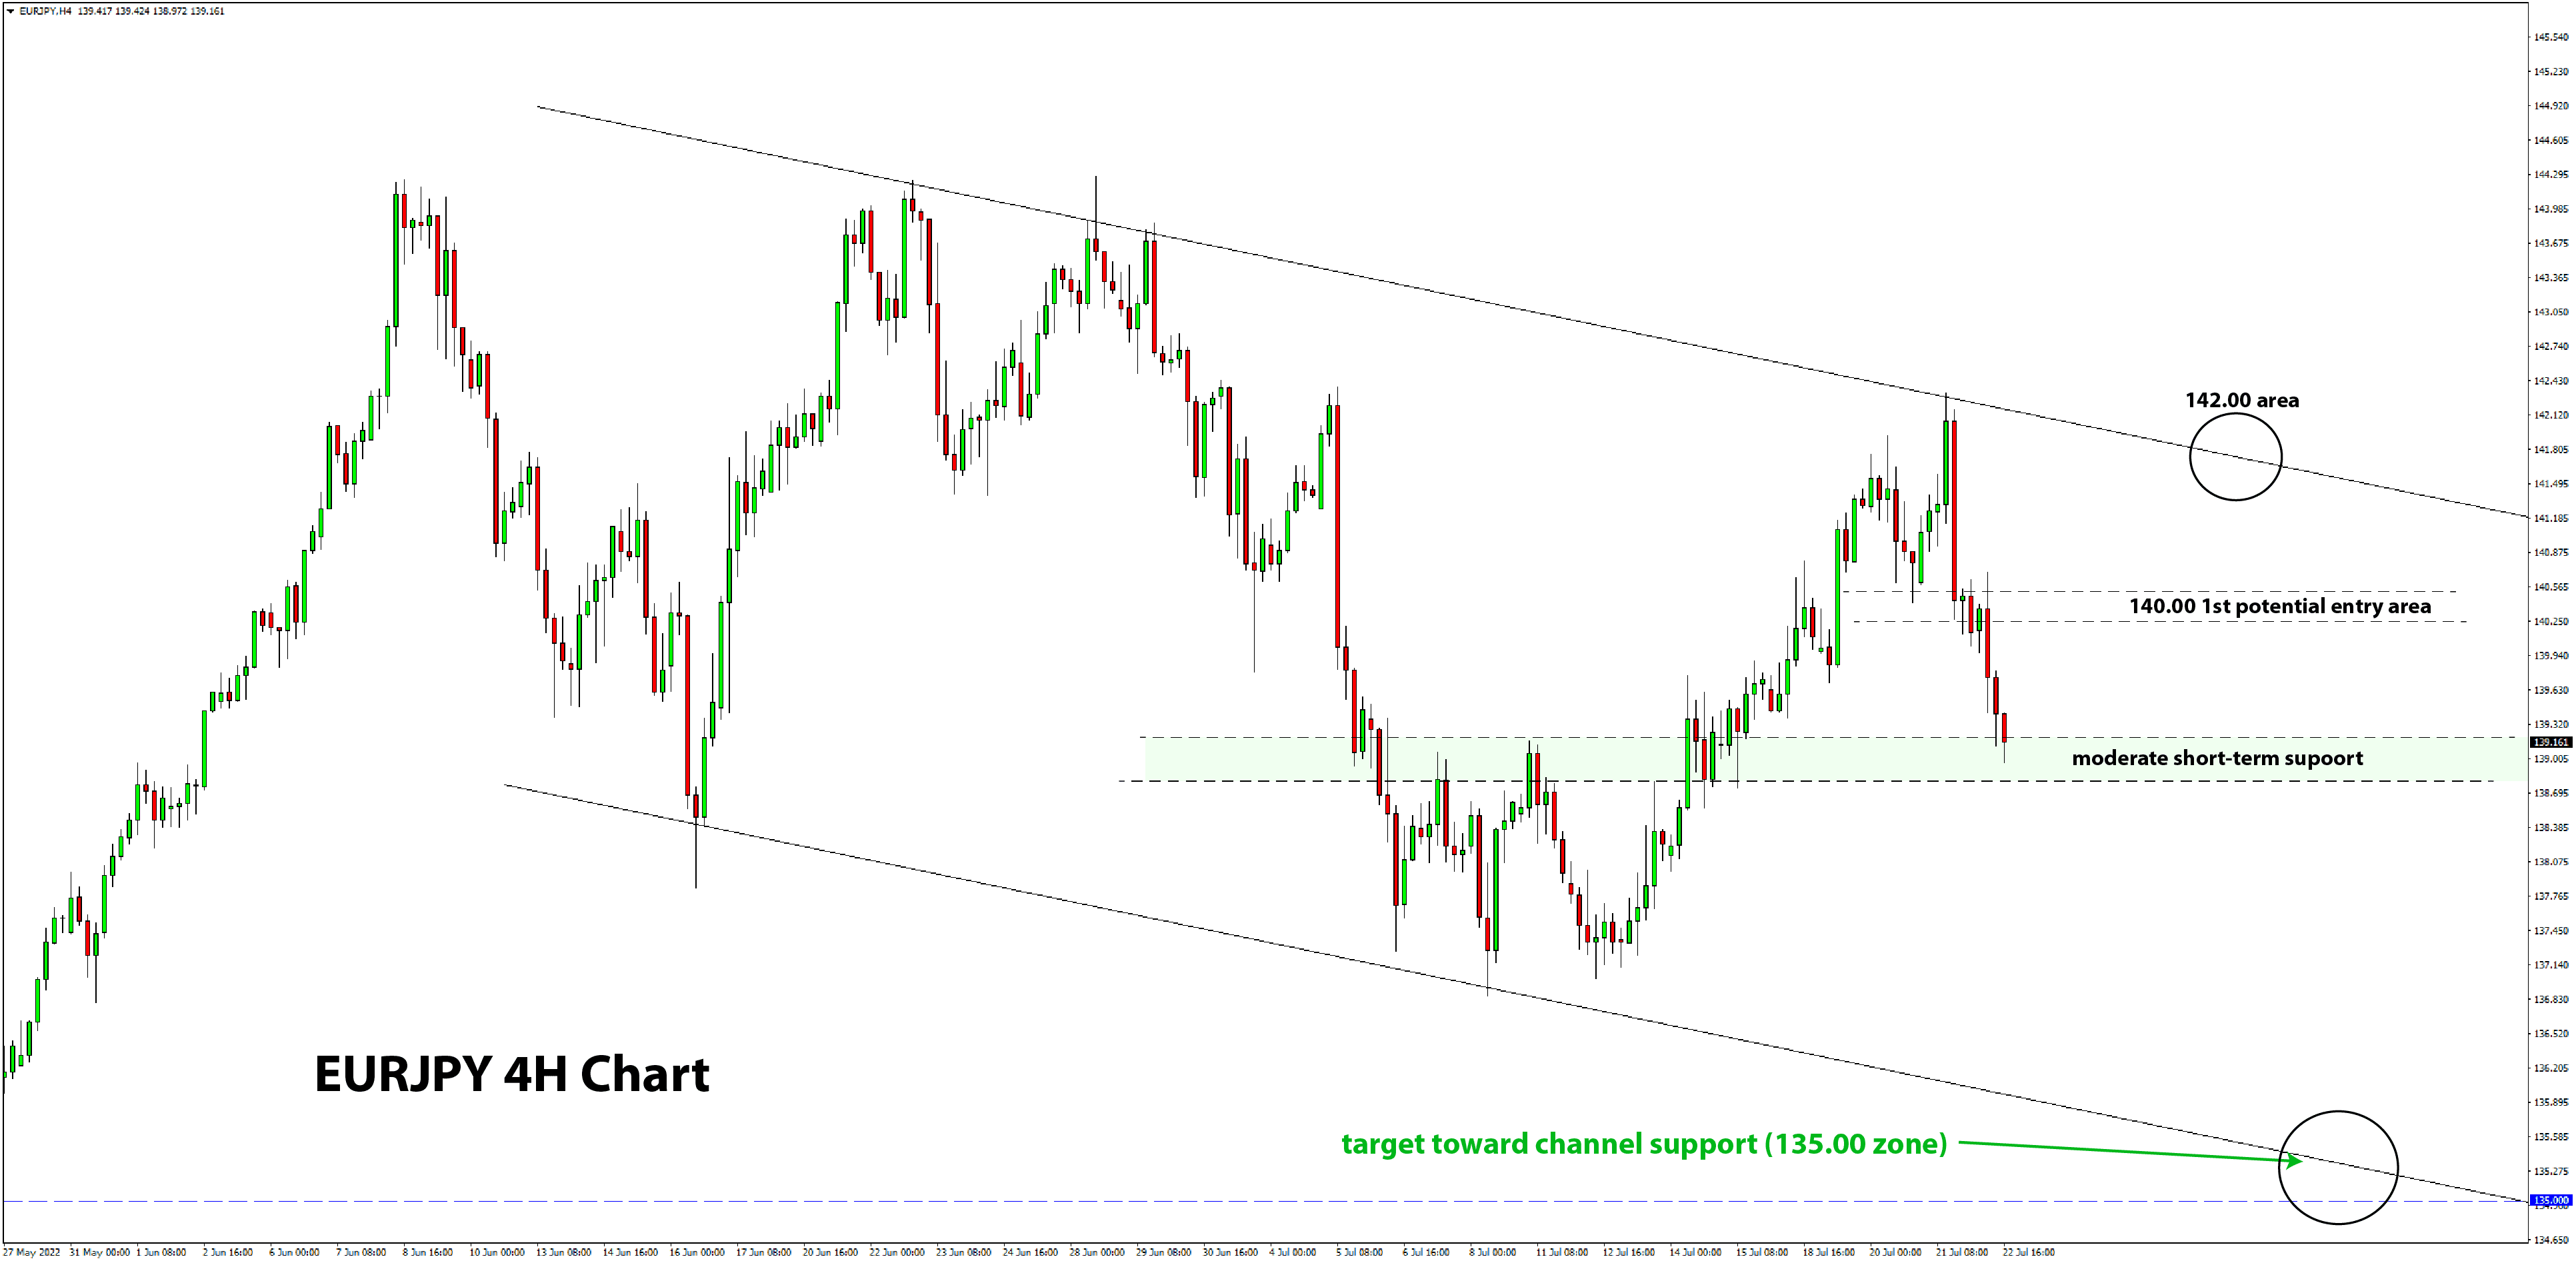This screenshot has width=2576, height=1265.
Task: Select the '142.00 area' annotation
Action: pyautogui.click(x=2241, y=400)
